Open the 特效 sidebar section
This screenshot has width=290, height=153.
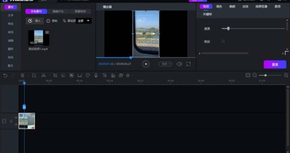(x=10, y=24)
